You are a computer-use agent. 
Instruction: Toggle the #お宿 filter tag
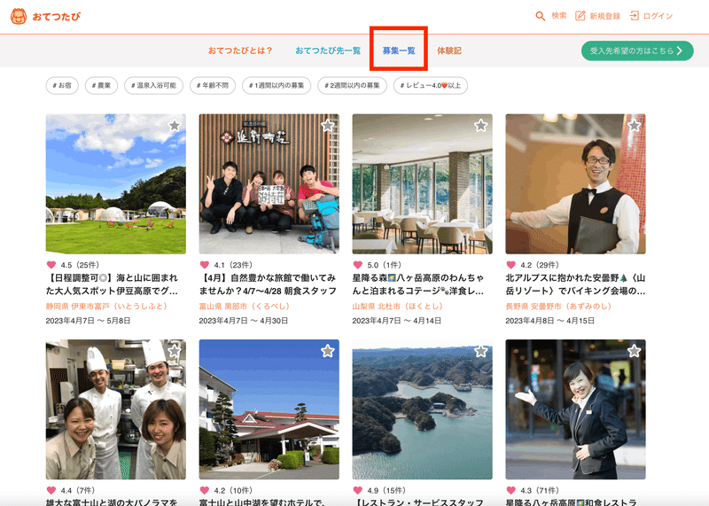pyautogui.click(x=62, y=85)
